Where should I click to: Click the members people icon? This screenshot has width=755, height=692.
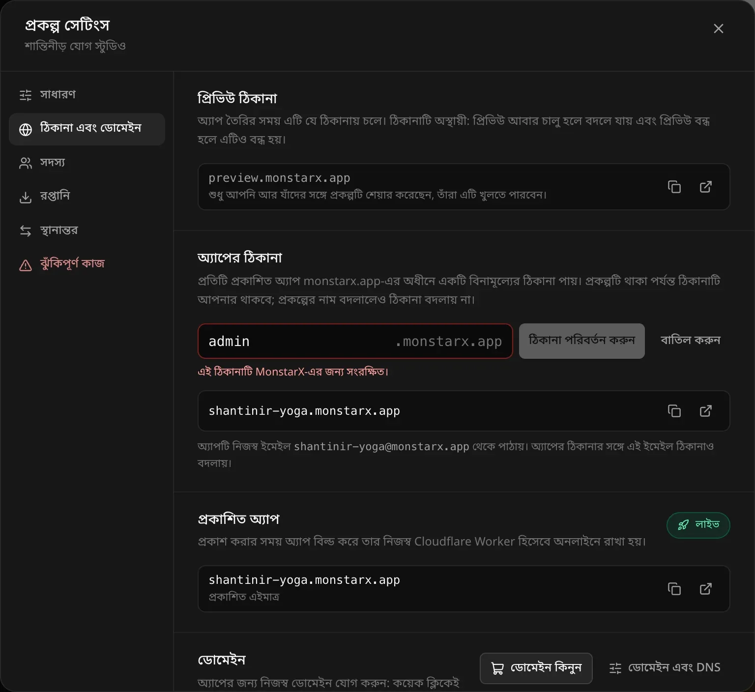(26, 163)
